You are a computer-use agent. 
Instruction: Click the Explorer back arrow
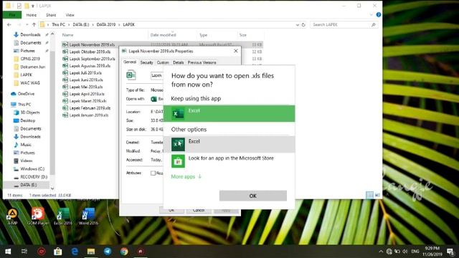click(x=9, y=24)
